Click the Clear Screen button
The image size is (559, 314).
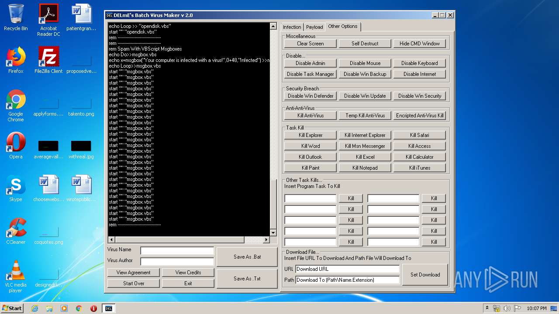click(311, 44)
